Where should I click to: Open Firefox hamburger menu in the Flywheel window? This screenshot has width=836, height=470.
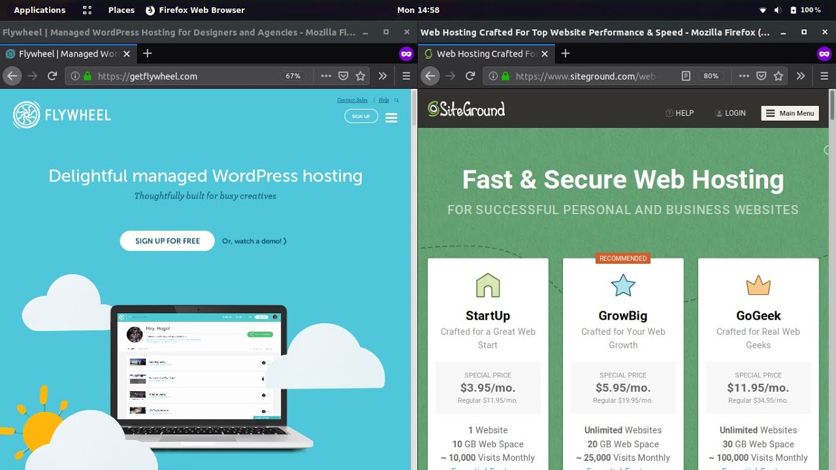point(406,76)
